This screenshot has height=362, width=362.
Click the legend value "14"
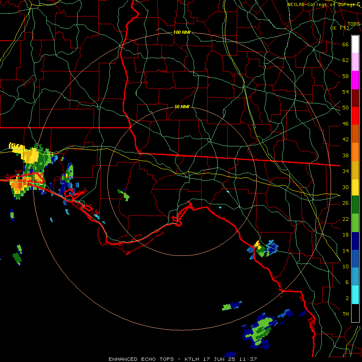[x=346, y=251]
